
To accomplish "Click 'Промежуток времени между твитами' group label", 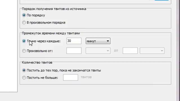I will 51,33.
